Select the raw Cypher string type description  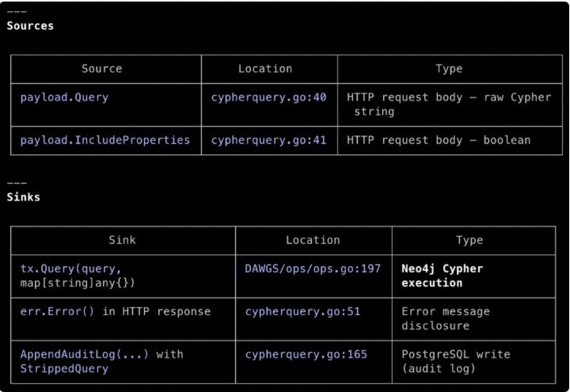click(449, 105)
